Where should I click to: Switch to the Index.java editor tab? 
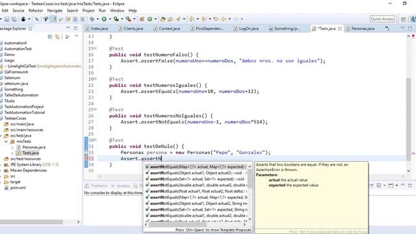(97, 29)
